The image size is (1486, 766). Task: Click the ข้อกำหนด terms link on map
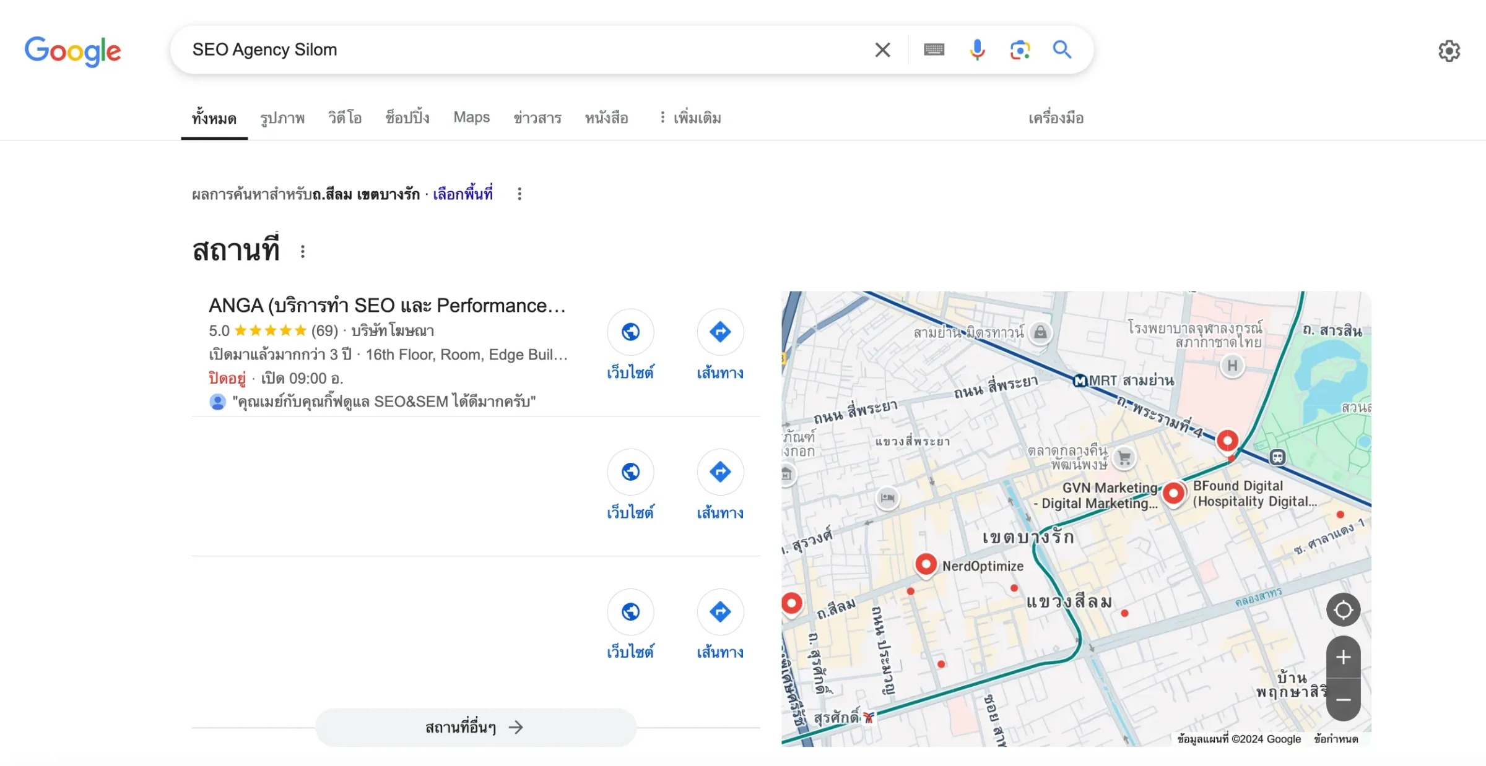tap(1336, 739)
